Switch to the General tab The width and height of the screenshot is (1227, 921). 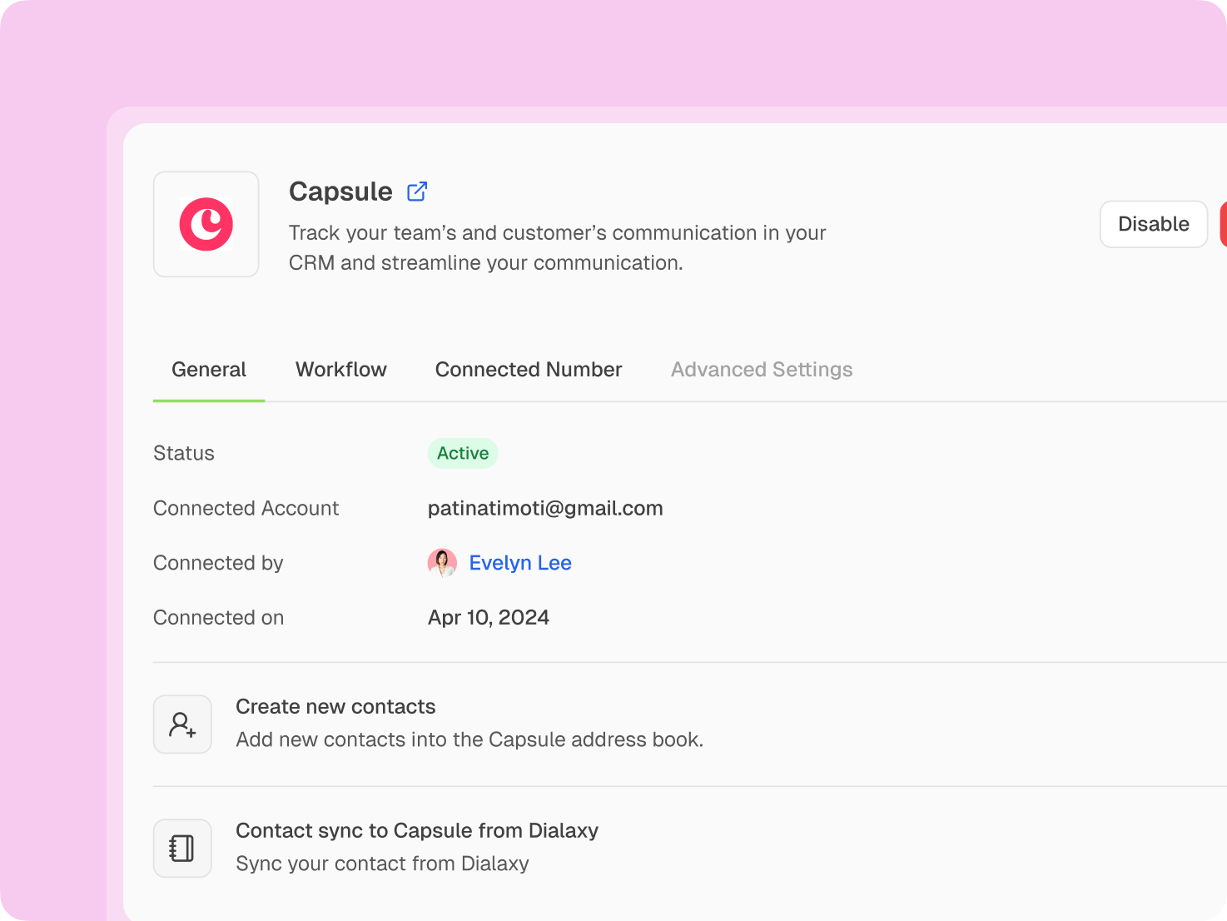tap(209, 370)
